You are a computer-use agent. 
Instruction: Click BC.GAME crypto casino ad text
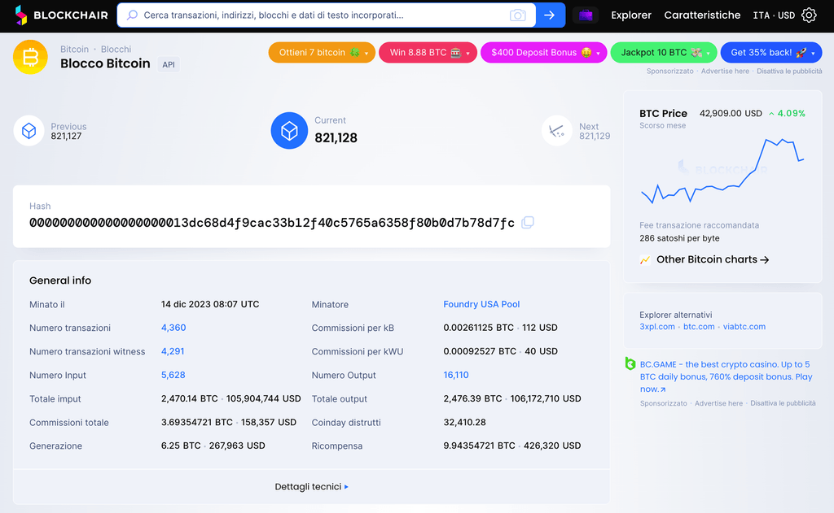coord(726,376)
